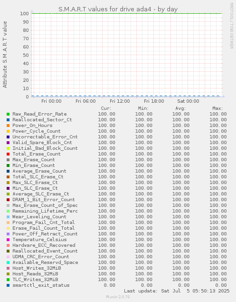The height and width of the screenshot is (302, 236).
Task: Click the Cur column header
Action: coord(106,108)
